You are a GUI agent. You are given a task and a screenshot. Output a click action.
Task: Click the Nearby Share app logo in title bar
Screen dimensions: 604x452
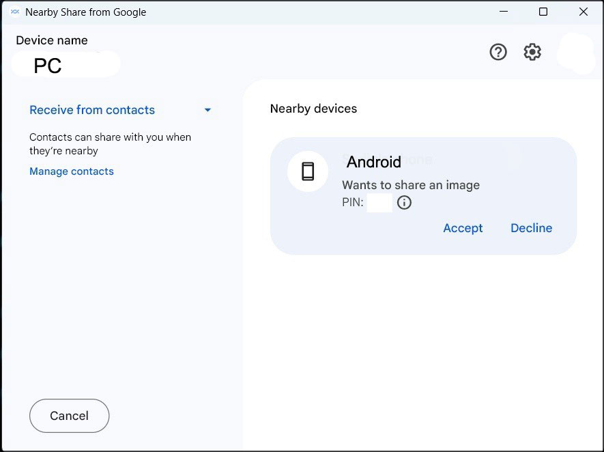click(x=14, y=12)
